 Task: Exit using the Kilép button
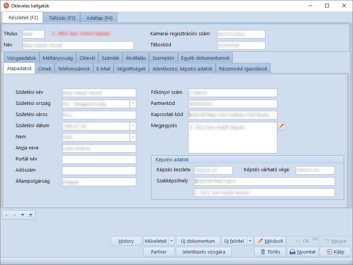click(335, 252)
